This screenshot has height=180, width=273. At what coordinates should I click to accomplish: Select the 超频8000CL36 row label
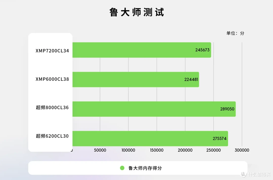coord(52,108)
